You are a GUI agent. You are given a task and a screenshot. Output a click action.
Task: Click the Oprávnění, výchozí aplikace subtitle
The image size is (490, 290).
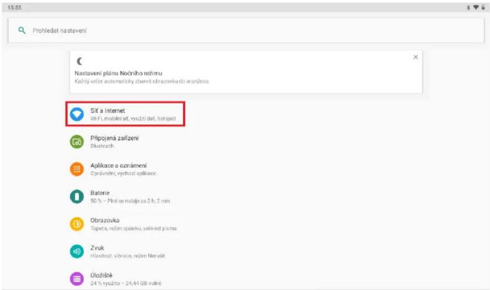pos(123,173)
